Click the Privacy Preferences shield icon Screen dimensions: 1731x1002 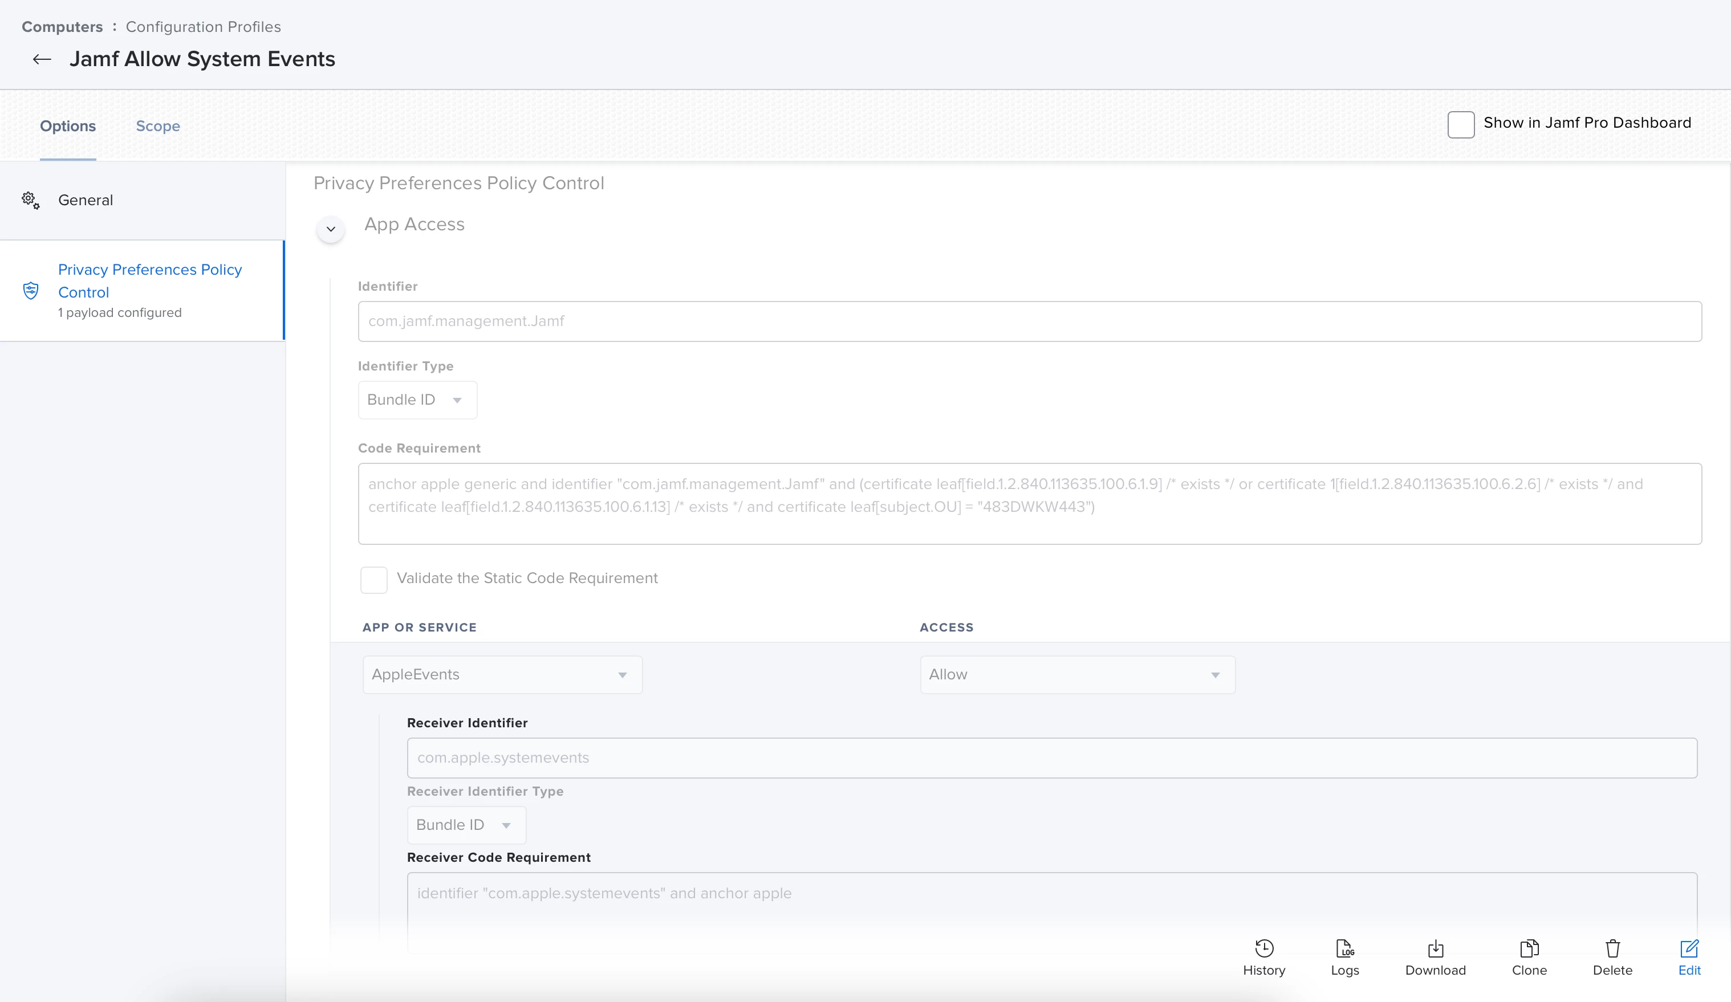30,291
